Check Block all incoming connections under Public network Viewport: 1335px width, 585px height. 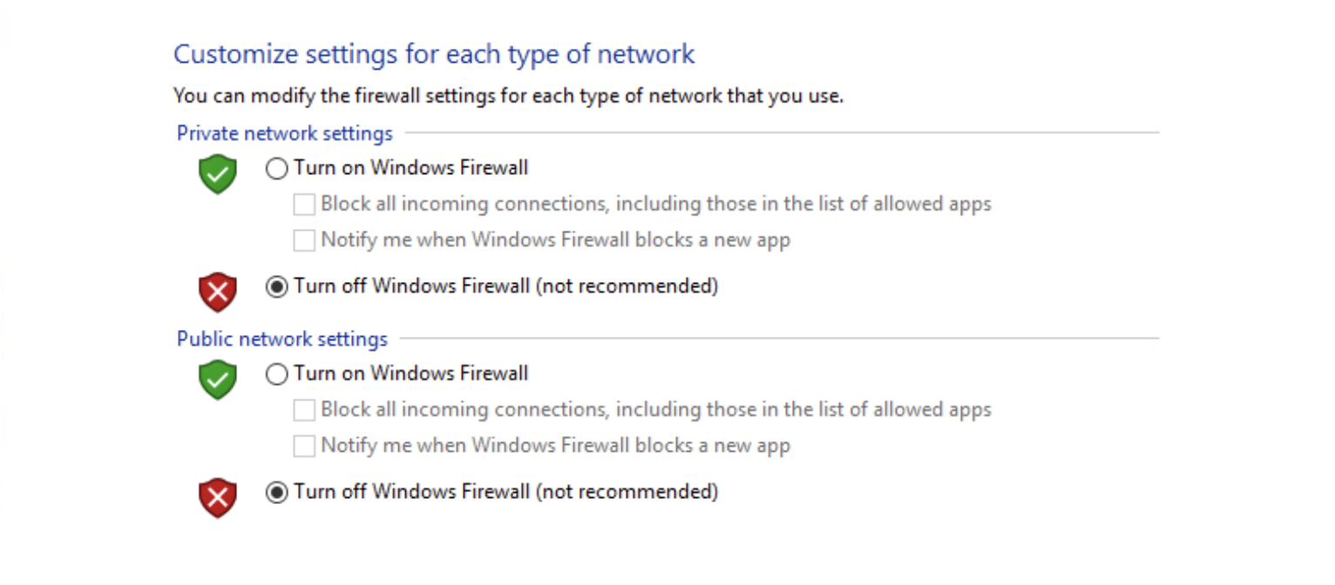tap(303, 410)
